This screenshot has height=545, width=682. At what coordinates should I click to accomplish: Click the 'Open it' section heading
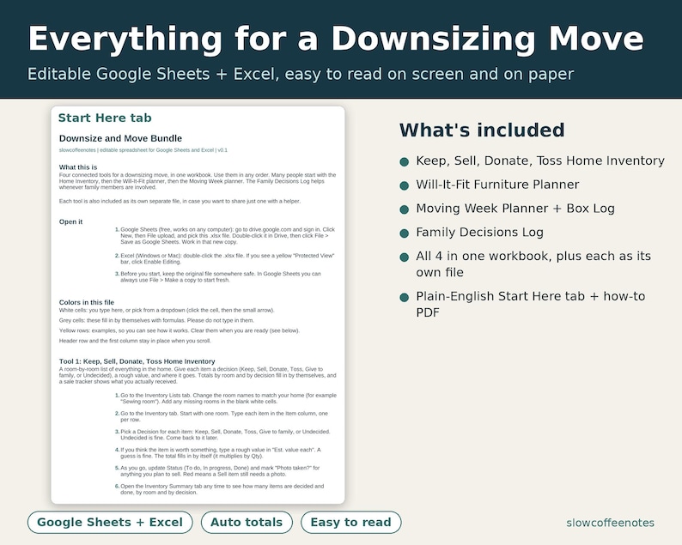(71, 221)
